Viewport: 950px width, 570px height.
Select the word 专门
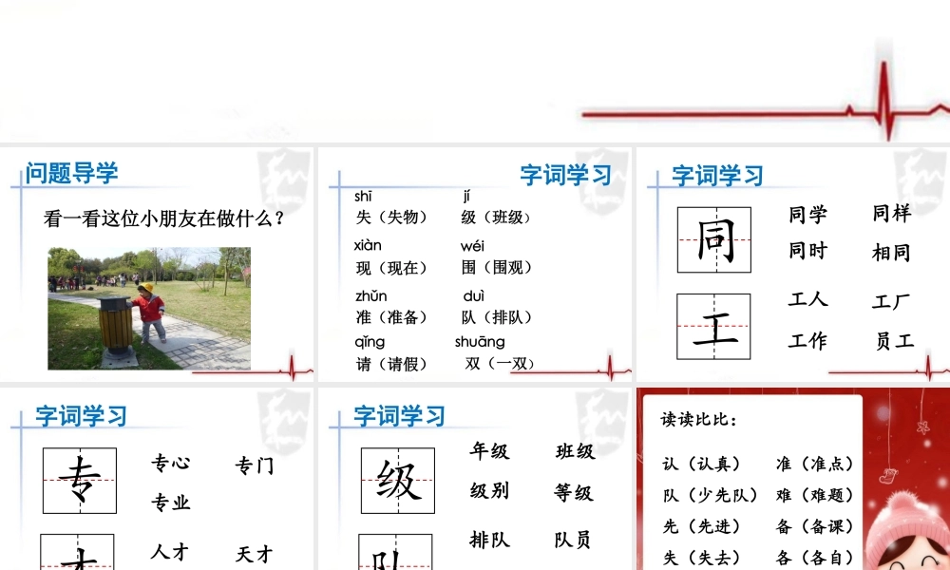tap(255, 465)
